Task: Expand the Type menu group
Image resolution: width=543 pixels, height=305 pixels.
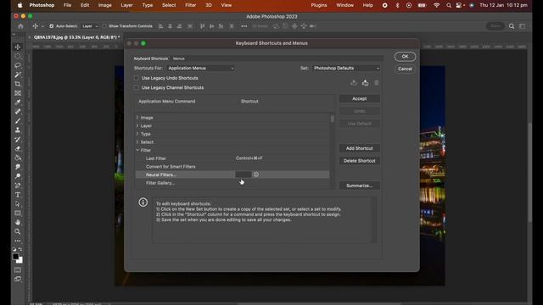Action: [x=137, y=134]
